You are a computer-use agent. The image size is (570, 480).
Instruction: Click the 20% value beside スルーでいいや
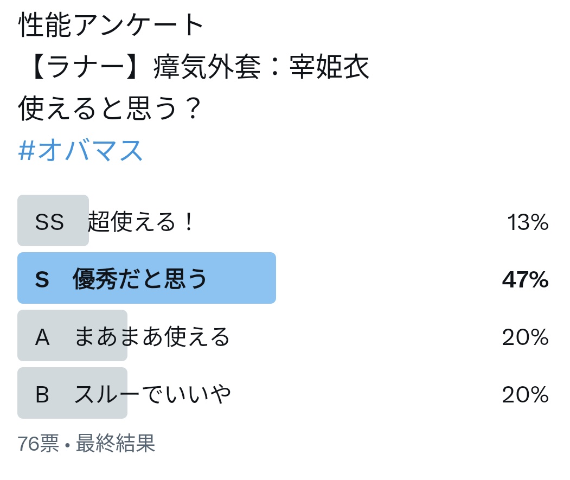click(526, 394)
